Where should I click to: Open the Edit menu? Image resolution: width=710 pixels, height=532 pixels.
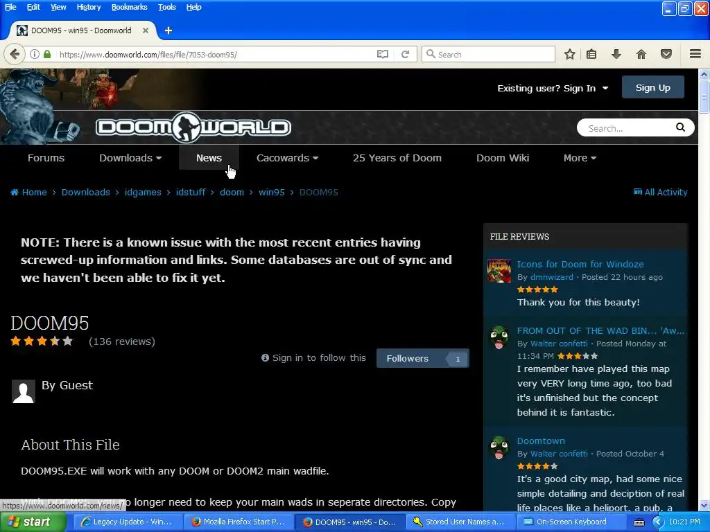33,7
